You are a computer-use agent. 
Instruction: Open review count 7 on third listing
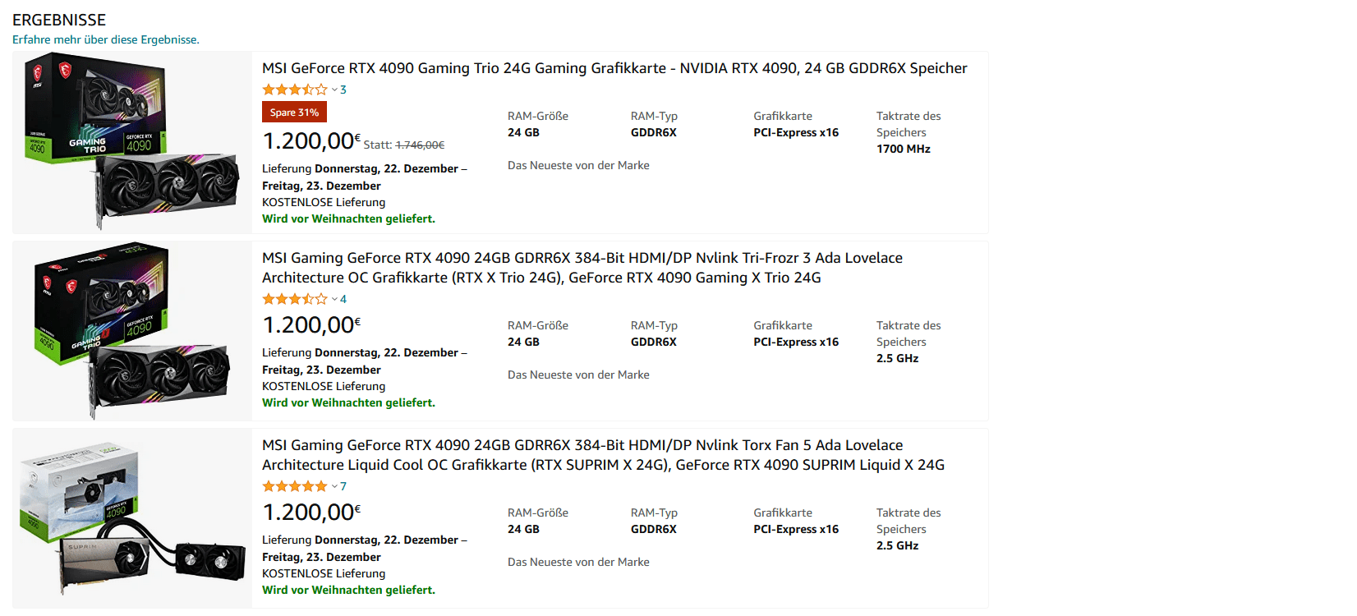(343, 486)
